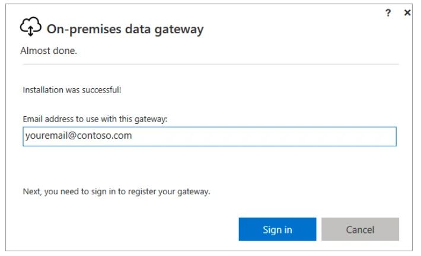
Task: Click the Sign in button
Action: coord(278,229)
